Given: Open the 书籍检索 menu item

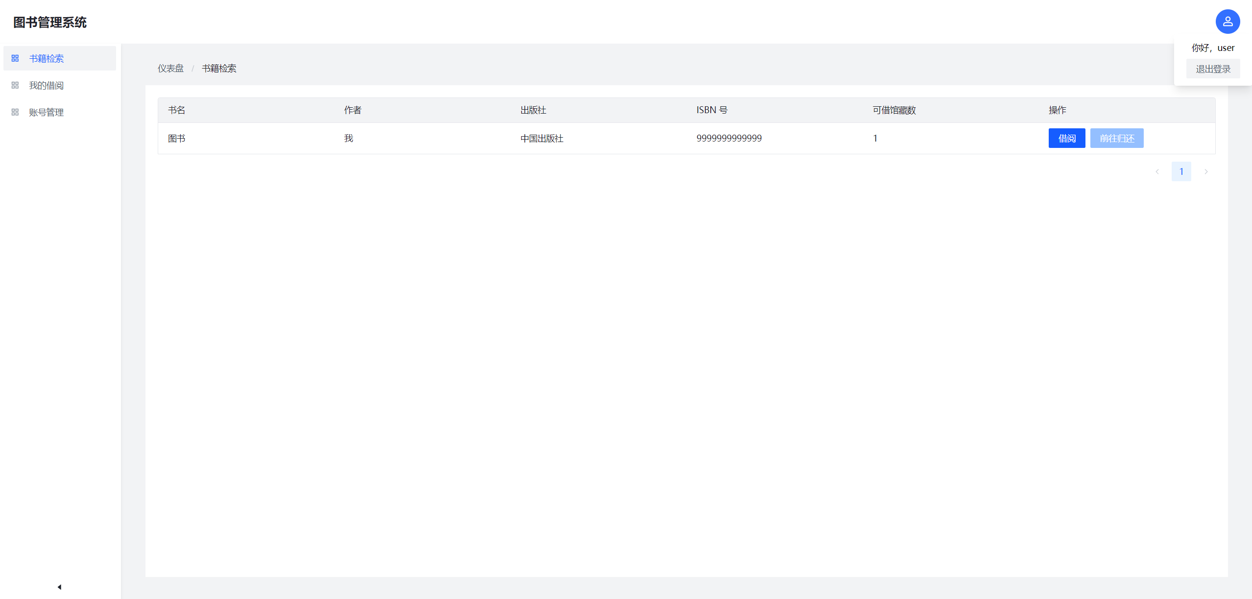Looking at the screenshot, I should pyautogui.click(x=47, y=58).
